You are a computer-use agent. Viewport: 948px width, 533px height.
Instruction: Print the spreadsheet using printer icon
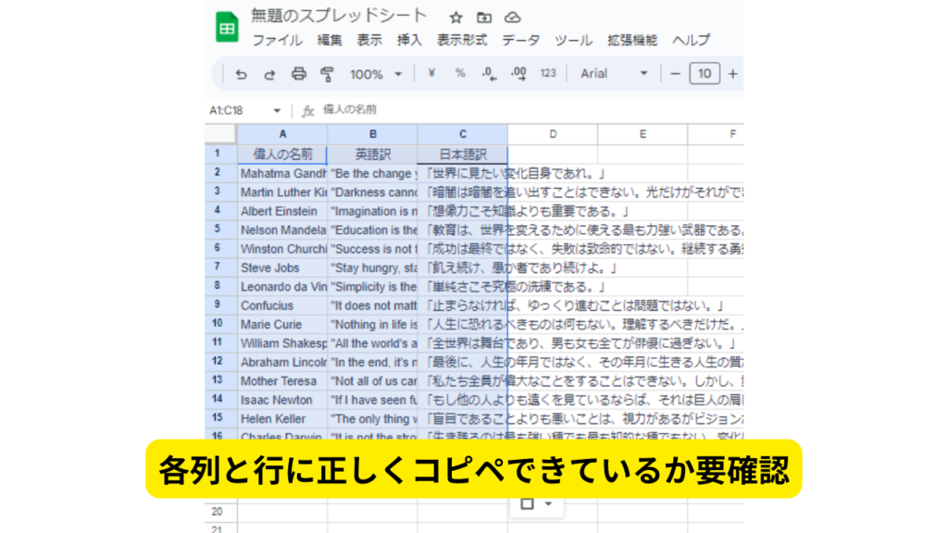coord(298,74)
